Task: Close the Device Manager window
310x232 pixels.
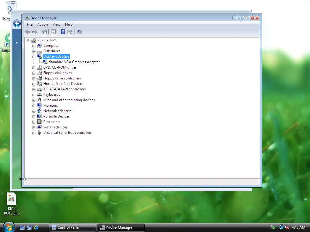Action: [255, 18]
